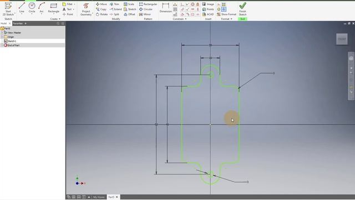Open the Circle tool dropdown arrow
Viewport: 355px width, 200px height.
point(32,14)
